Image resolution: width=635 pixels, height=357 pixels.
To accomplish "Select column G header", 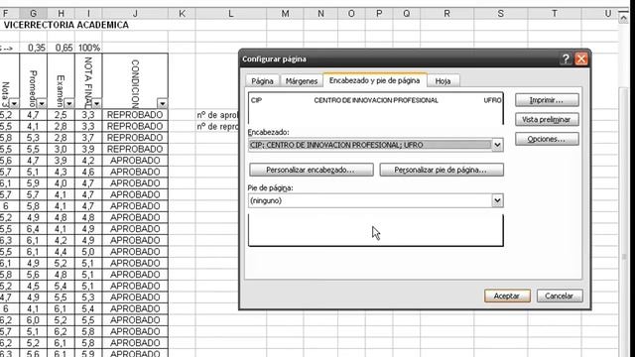I will 33,14.
